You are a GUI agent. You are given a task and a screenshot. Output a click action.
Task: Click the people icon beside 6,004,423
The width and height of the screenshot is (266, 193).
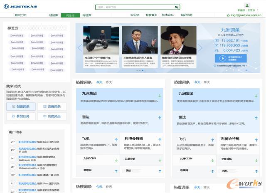point(217,50)
